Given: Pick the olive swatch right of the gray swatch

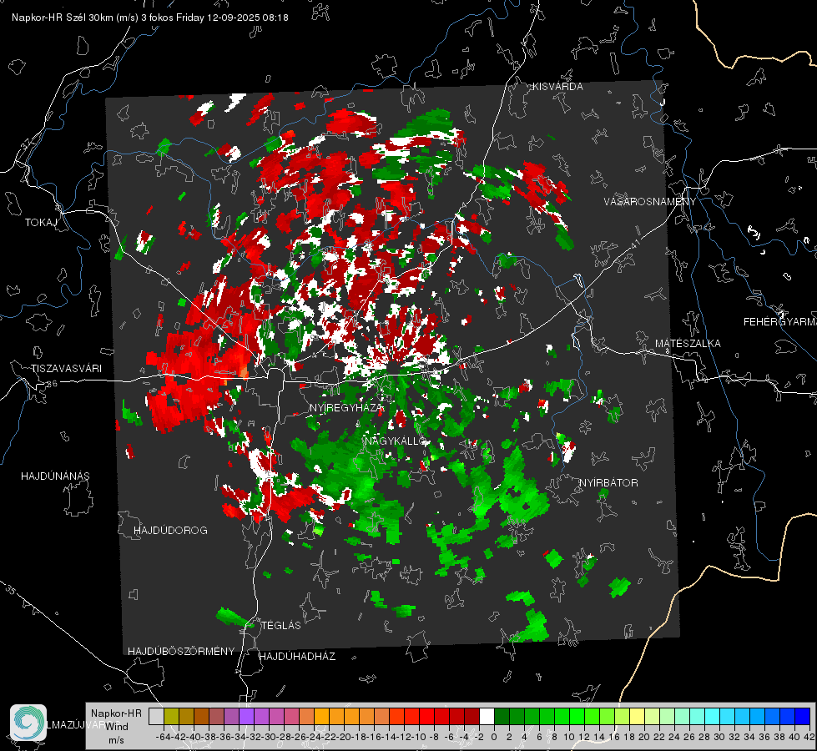Looking at the screenshot, I should coord(171,716).
